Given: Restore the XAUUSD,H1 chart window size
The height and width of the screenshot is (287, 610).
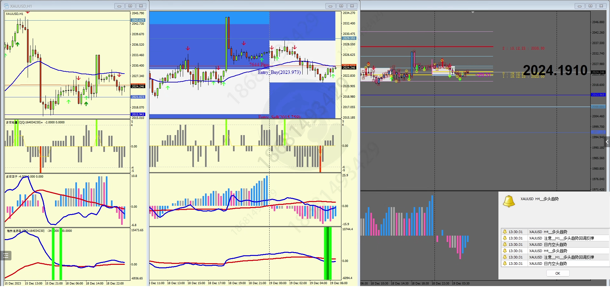Looking at the screenshot, I should click(x=130, y=6).
